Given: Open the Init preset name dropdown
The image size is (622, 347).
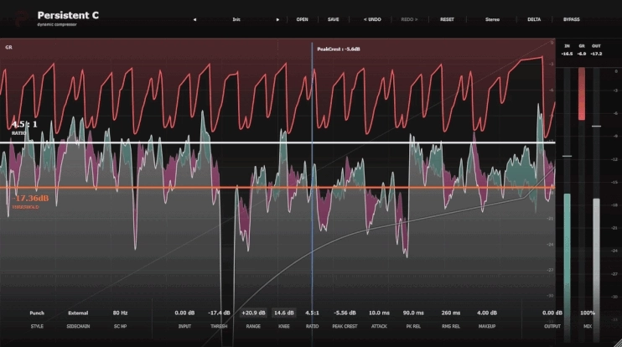Looking at the screenshot, I should (x=236, y=19).
